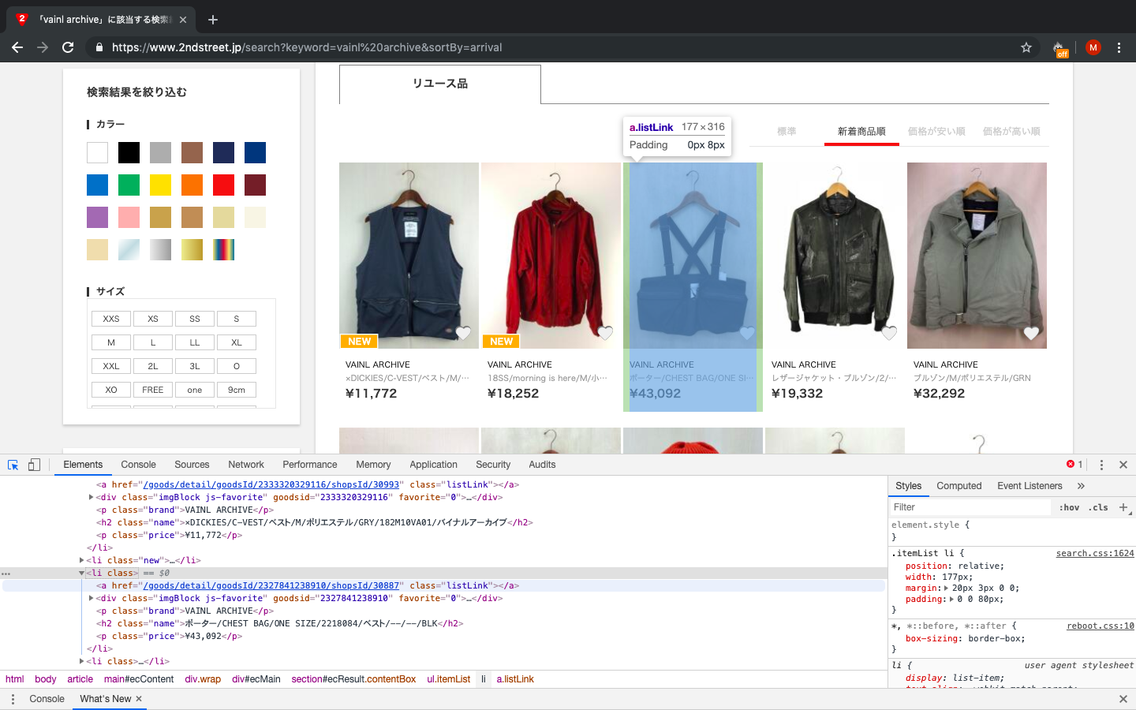
Task: Toggle the :hov element state button
Action: point(1069,507)
